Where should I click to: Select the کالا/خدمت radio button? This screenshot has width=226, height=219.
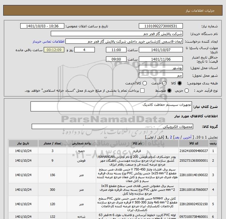145,83
